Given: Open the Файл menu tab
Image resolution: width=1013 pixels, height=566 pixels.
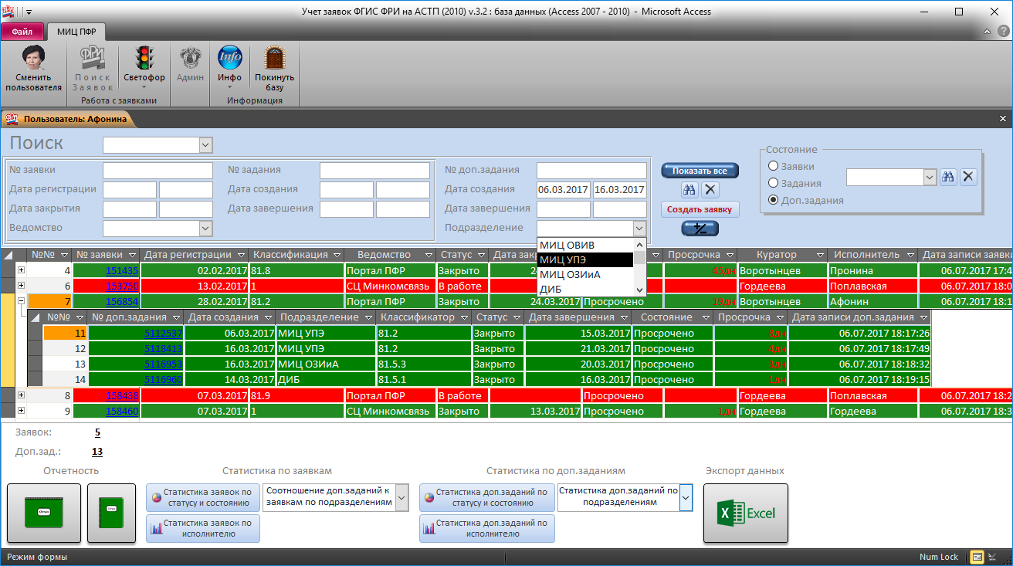Looking at the screenshot, I should coord(22,32).
